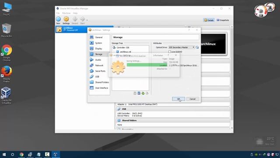Viewport: 280px width, 158px height.
Task: Click the archlinux preview thumbnail
Action: click(213, 44)
